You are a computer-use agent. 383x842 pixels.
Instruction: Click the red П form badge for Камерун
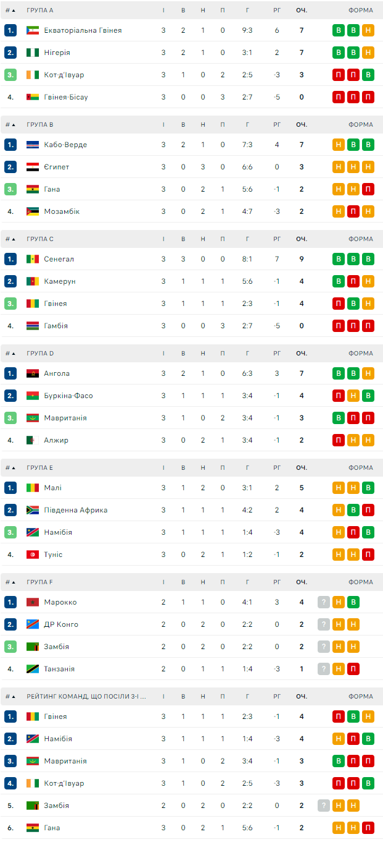(x=353, y=281)
